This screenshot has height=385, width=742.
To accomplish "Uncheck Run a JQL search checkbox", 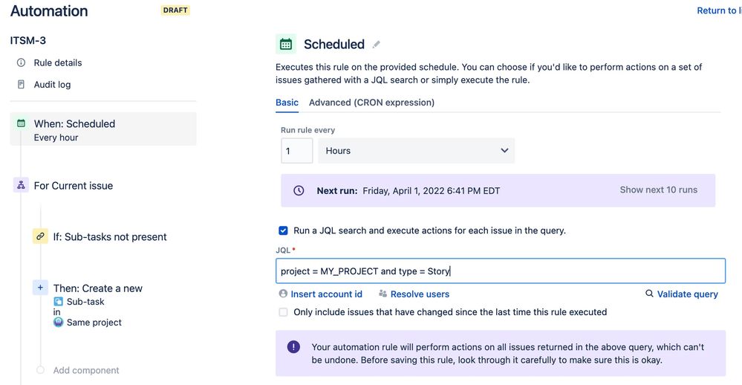I will tap(283, 231).
